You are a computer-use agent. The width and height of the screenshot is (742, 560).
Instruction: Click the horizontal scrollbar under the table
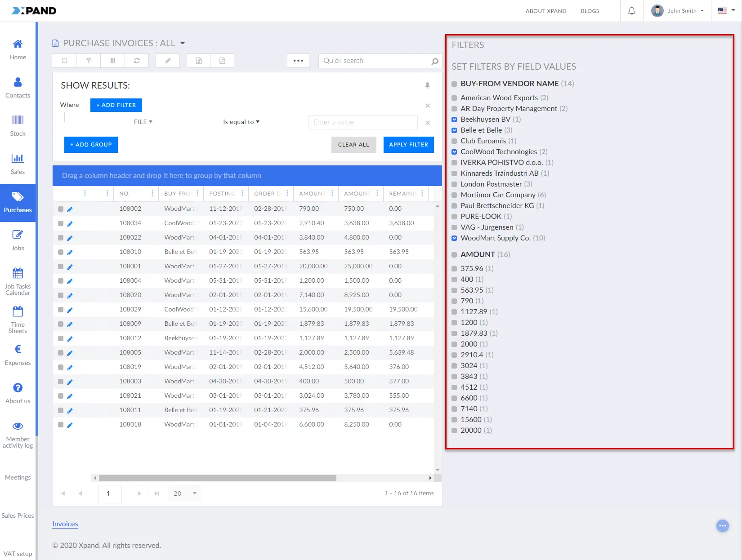[217, 478]
